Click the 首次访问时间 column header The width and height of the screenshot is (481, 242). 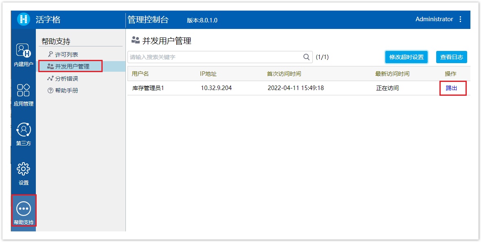point(284,74)
